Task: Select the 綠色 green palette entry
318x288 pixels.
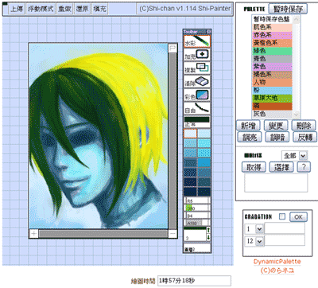Action: (273, 51)
